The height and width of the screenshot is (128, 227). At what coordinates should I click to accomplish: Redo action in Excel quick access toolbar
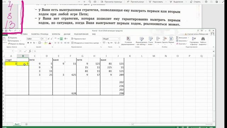click(x=15, y=31)
